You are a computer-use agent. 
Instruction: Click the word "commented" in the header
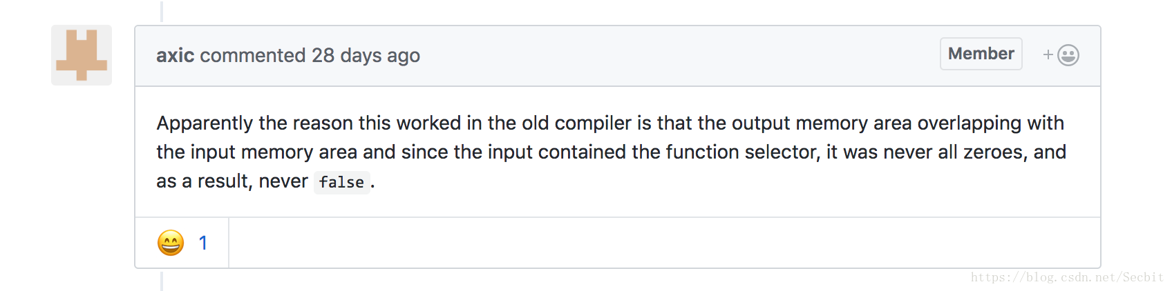252,55
